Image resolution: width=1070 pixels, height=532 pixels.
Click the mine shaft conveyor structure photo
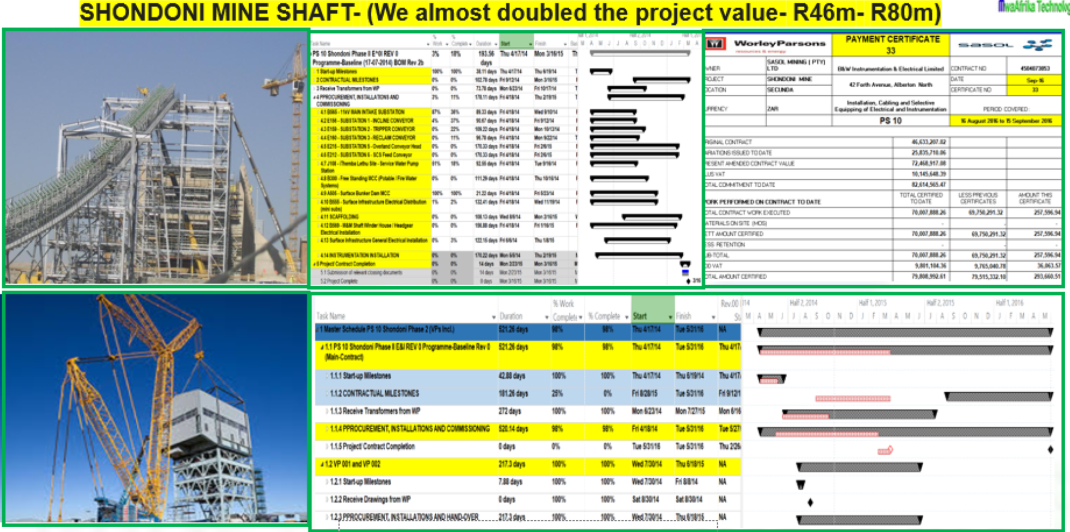[x=156, y=158]
